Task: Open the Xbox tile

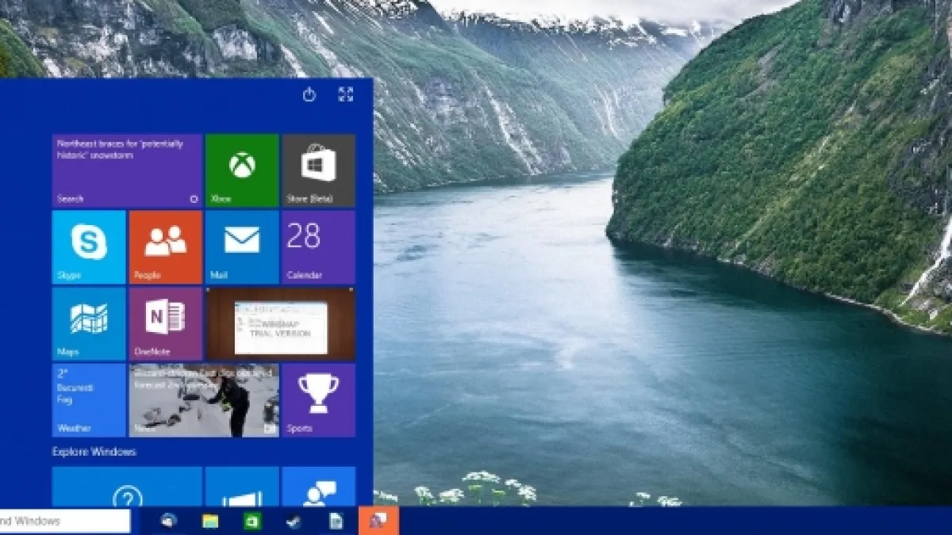Action: click(242, 170)
